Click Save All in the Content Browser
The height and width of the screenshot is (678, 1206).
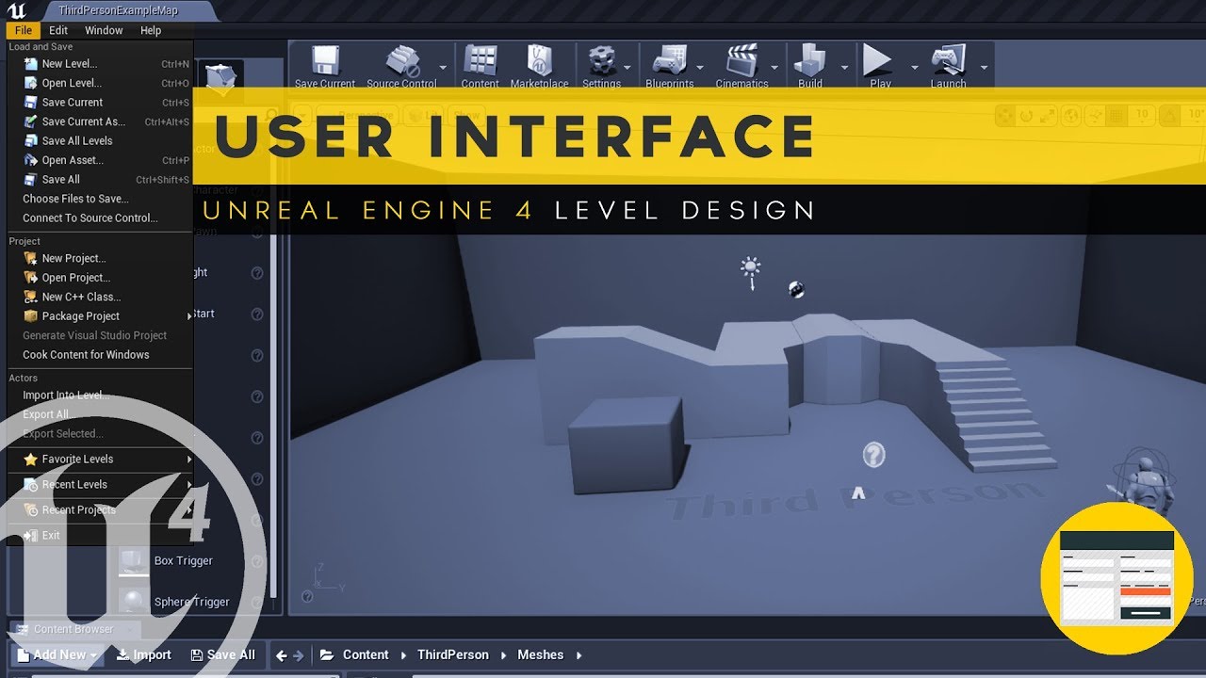222,655
